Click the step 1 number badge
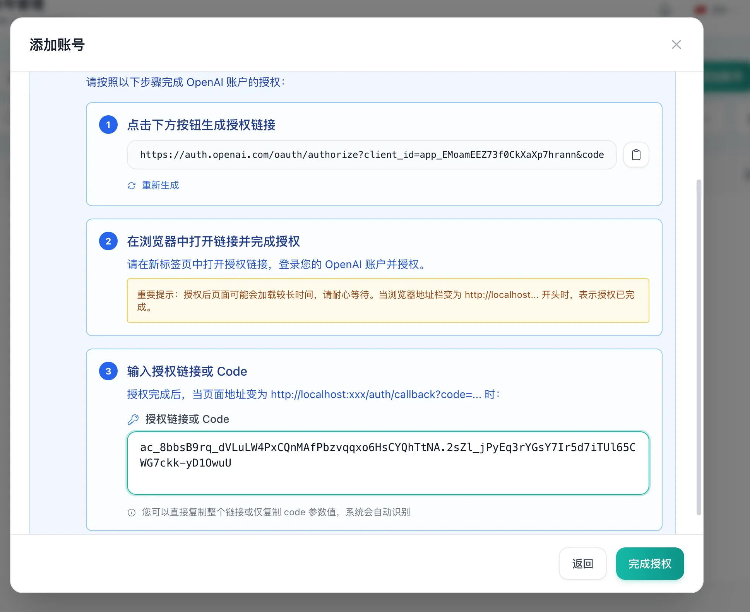Image resolution: width=750 pixels, height=612 pixels. tap(108, 125)
